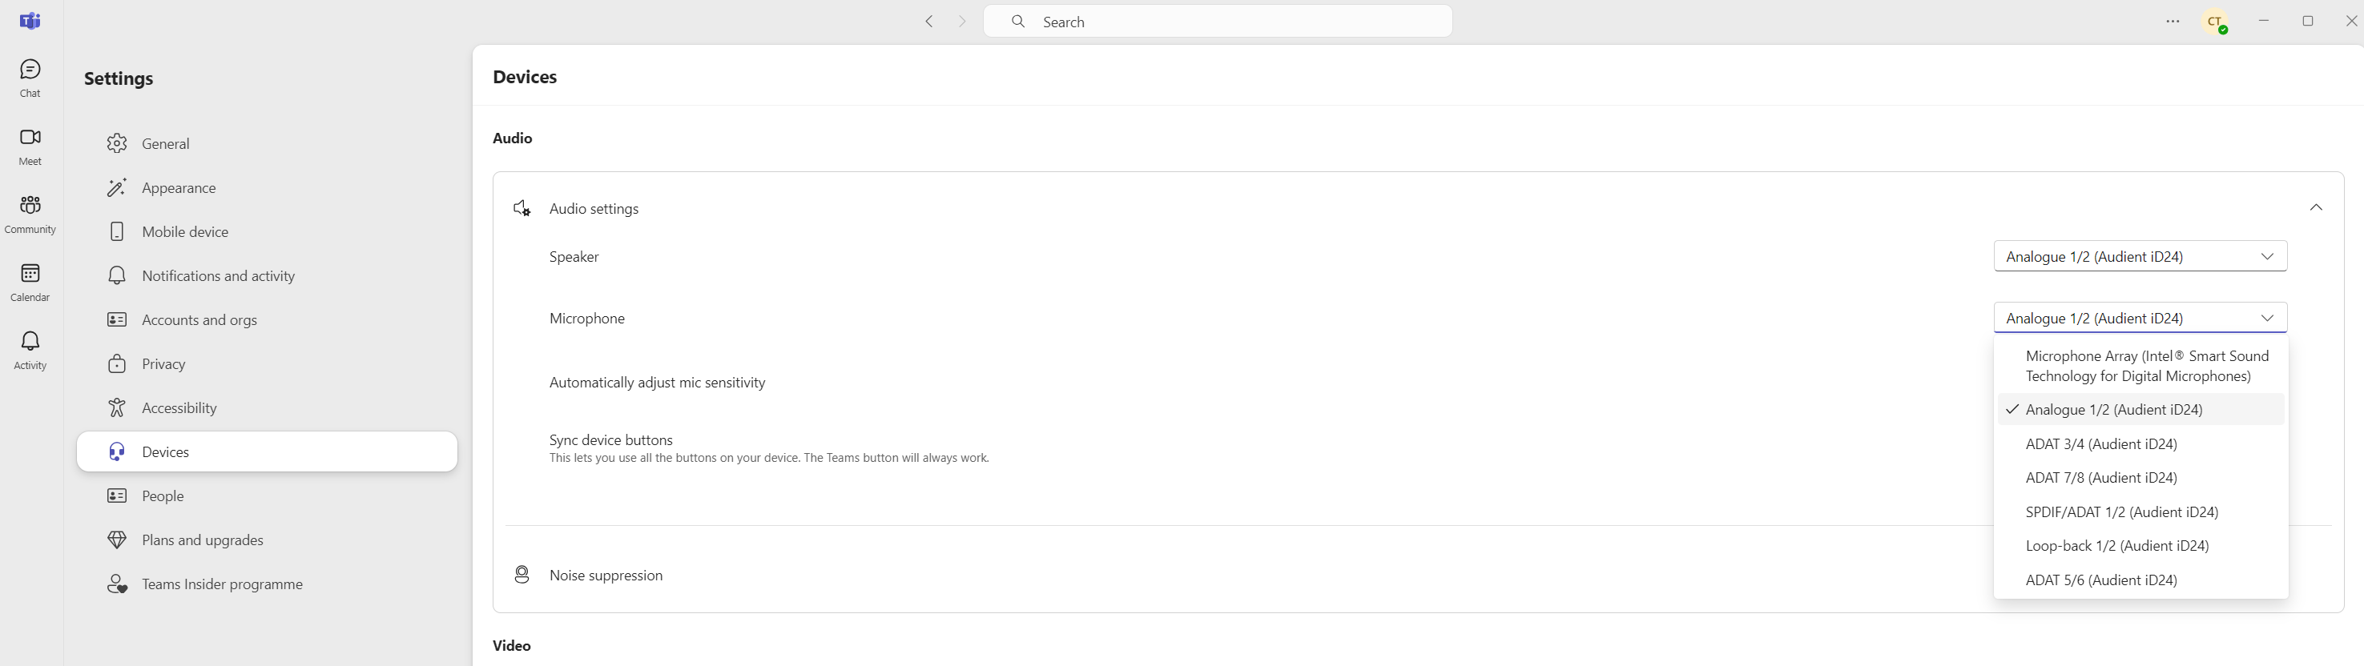Pick ADAT 7/8 (Audient iD24) microphone
This screenshot has width=2364, height=666.
(x=2140, y=478)
